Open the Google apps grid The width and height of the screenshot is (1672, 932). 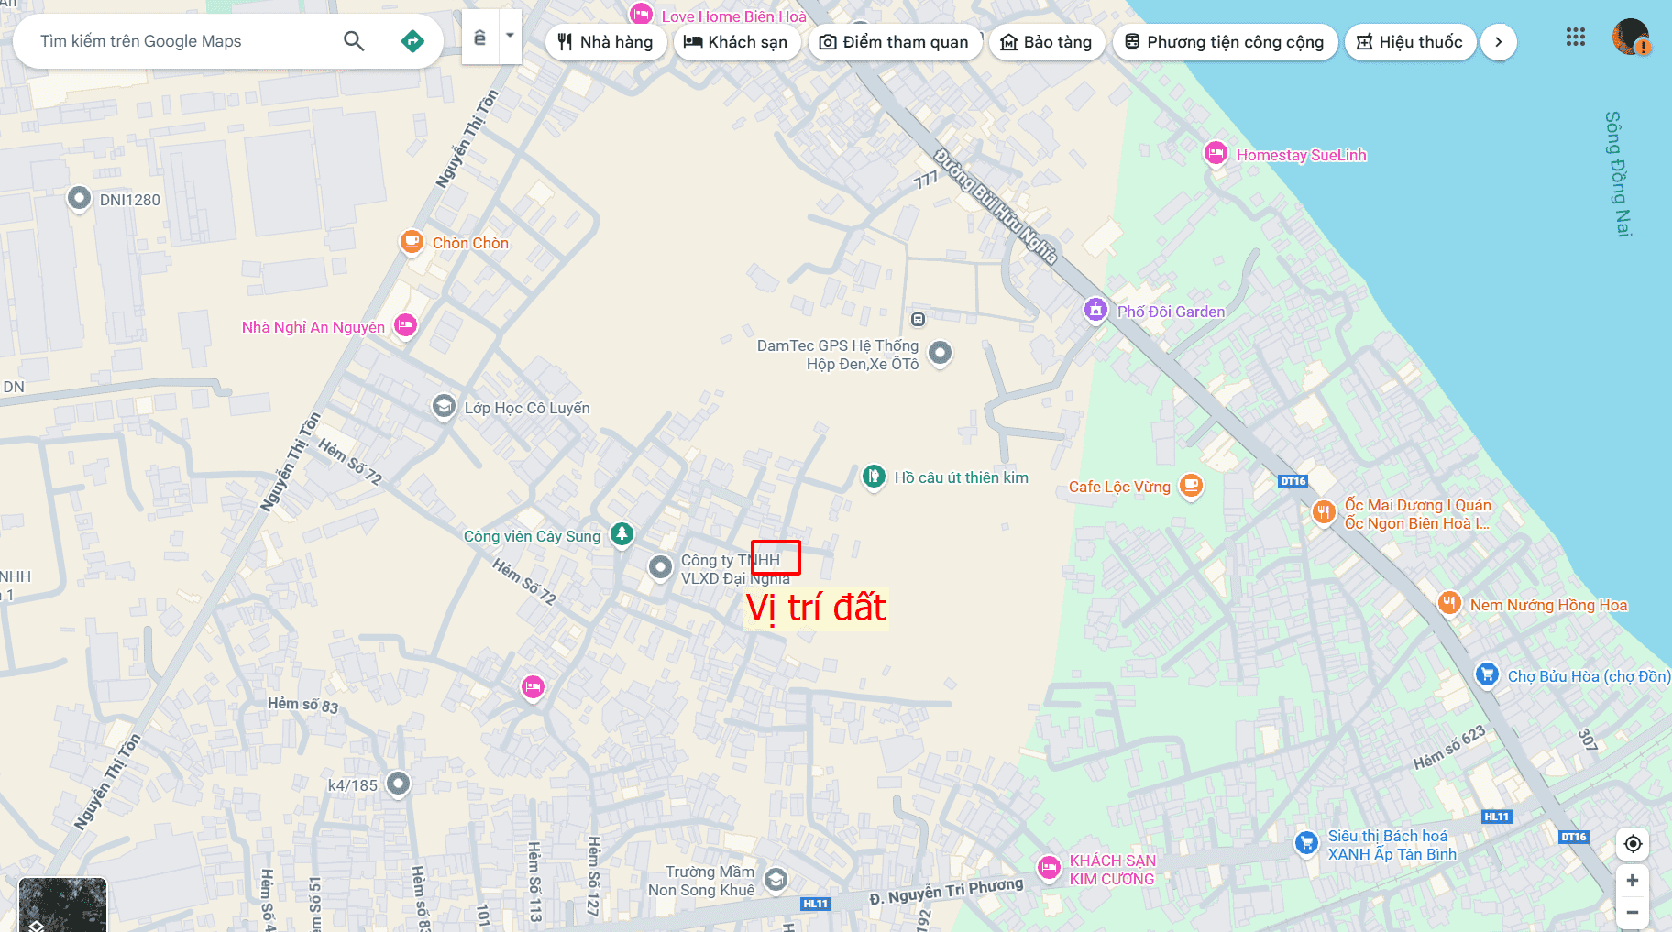pyautogui.click(x=1575, y=37)
